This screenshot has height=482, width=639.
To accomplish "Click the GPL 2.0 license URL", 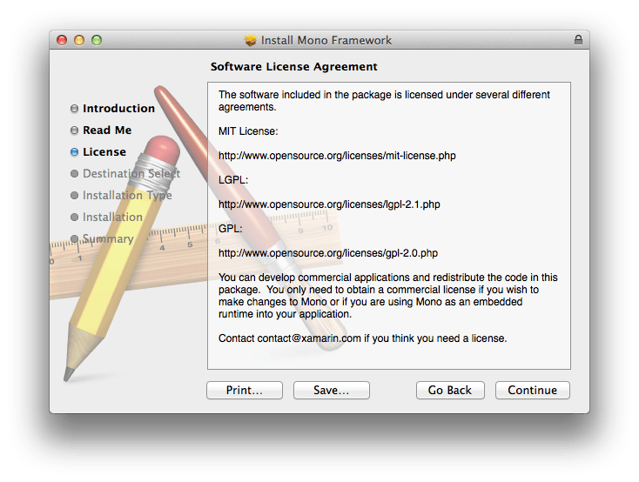I will [x=327, y=253].
